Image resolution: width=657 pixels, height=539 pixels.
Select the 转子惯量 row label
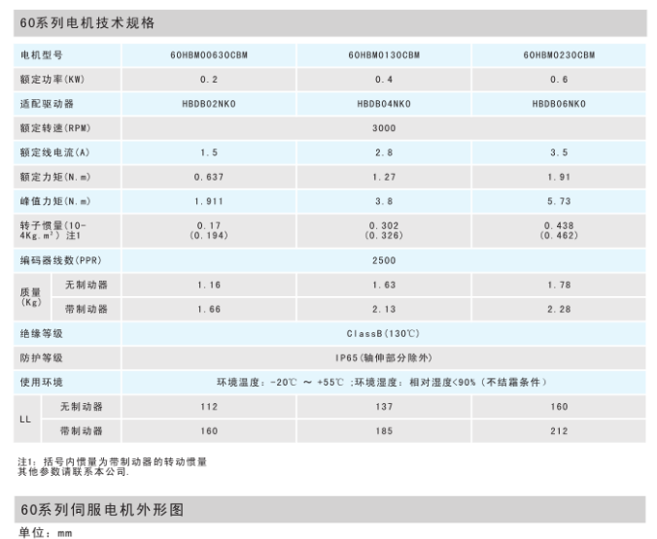point(53,230)
